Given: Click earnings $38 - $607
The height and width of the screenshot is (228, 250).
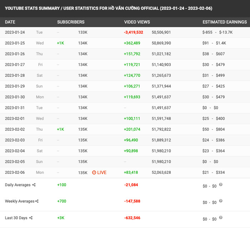Looking at the screenshot, I should pos(214,54).
